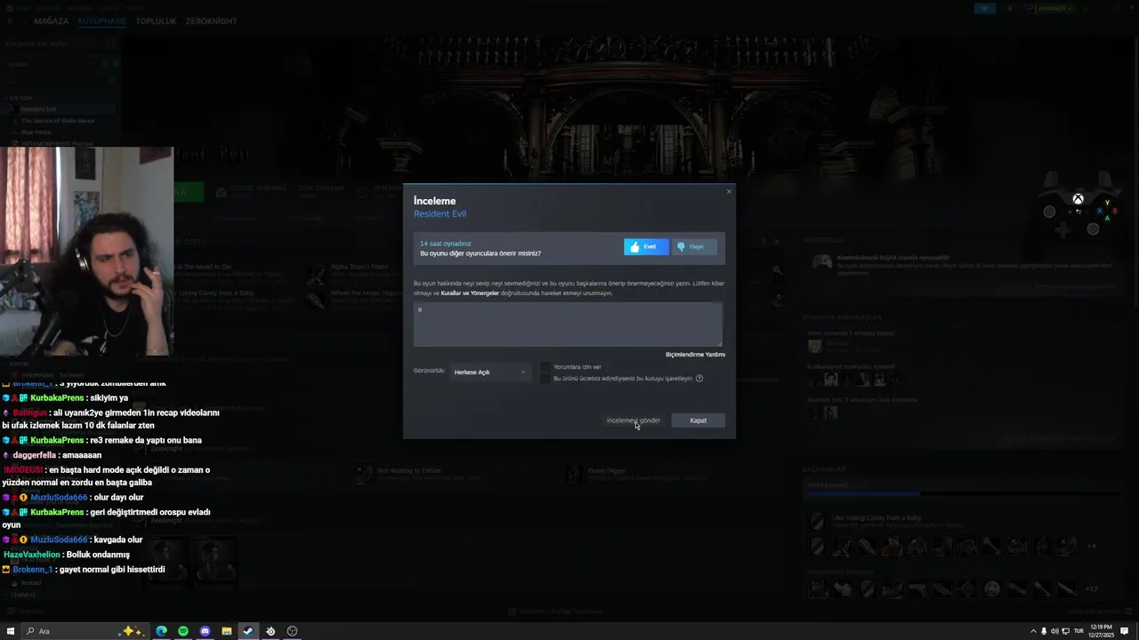Open File Explorer from the taskbar
Viewport: 1139px width, 640px height.
(227, 631)
